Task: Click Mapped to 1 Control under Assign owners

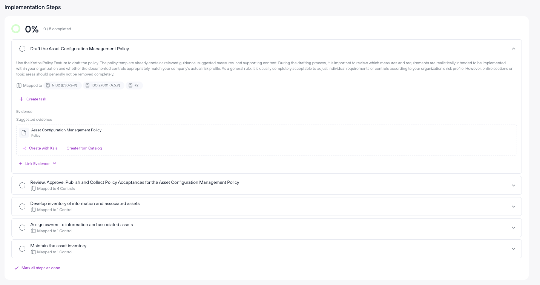Action: 55,231
